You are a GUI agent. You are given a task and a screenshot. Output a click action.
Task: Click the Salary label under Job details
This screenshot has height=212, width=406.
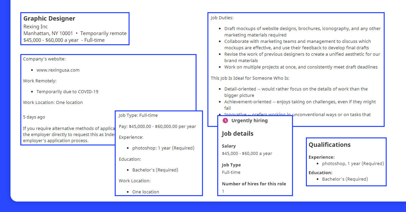[229, 146]
